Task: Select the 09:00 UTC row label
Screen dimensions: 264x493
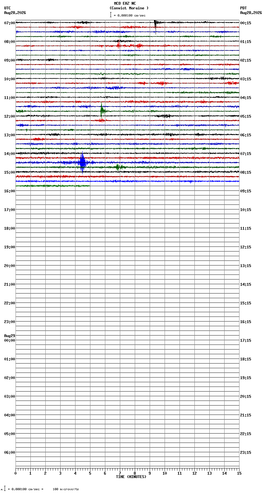Action: (10, 60)
